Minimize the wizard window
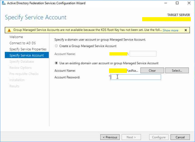The height and width of the screenshot is (142, 195). click(x=166, y=3)
